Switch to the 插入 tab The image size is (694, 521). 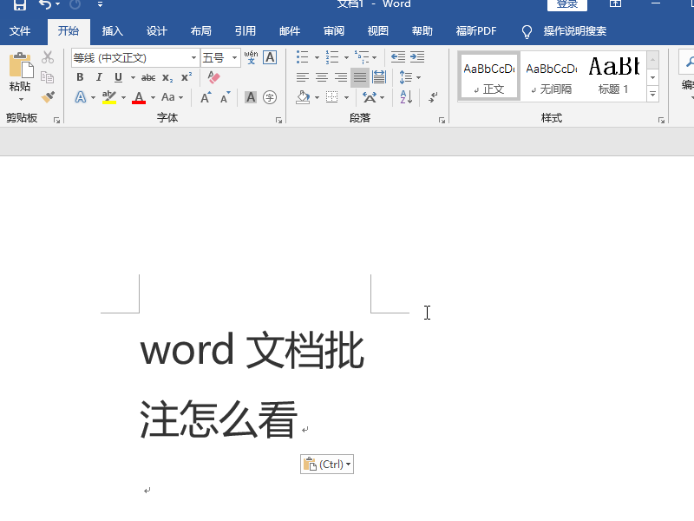[x=113, y=31]
